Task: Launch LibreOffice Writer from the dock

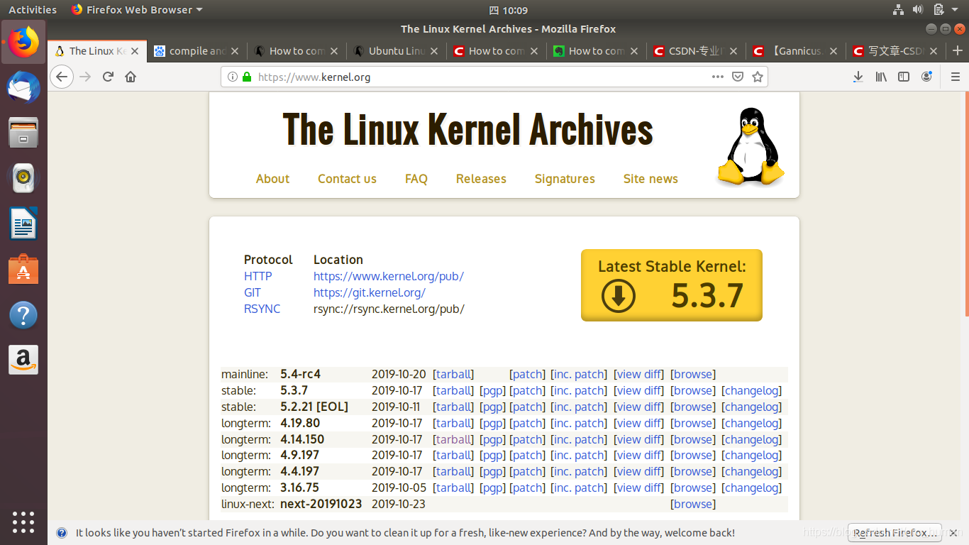Action: 23,224
